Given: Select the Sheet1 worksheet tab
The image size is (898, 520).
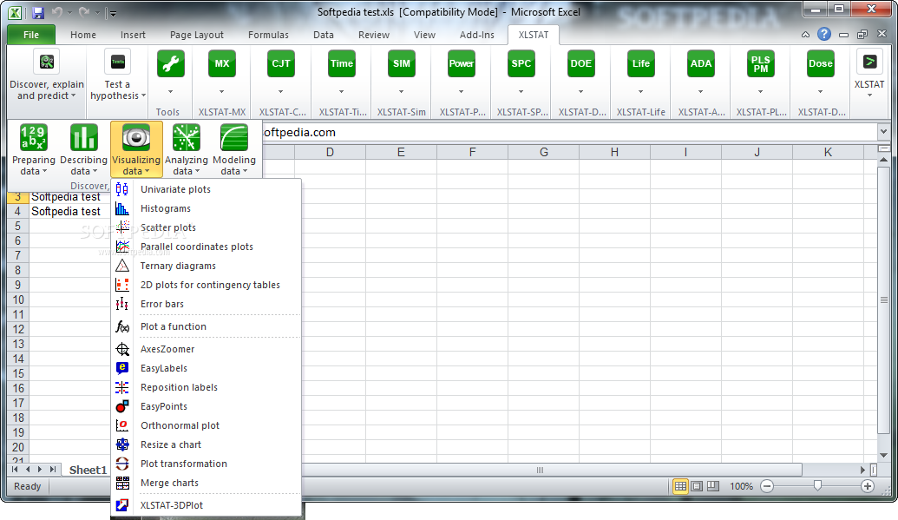Looking at the screenshot, I should (88, 471).
